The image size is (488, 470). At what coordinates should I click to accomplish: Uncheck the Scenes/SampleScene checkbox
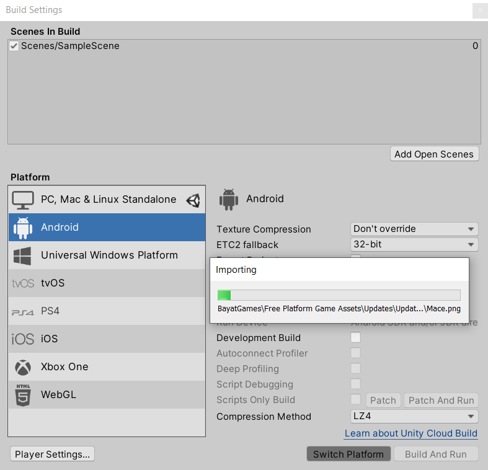(x=14, y=46)
